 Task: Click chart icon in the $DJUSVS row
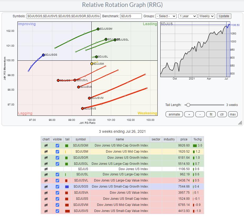[46, 211]
